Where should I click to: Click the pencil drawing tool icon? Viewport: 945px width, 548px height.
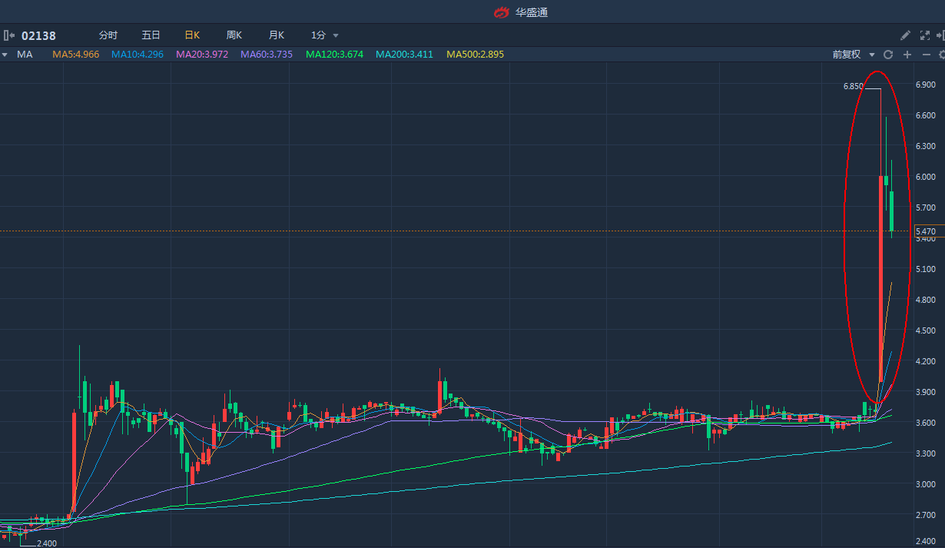[905, 35]
